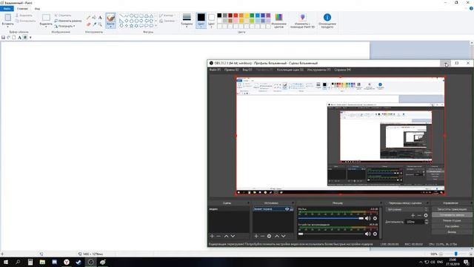Click the Product alert info icon
Image resolution: width=474 pixels, height=267 pixels.
click(x=327, y=17)
